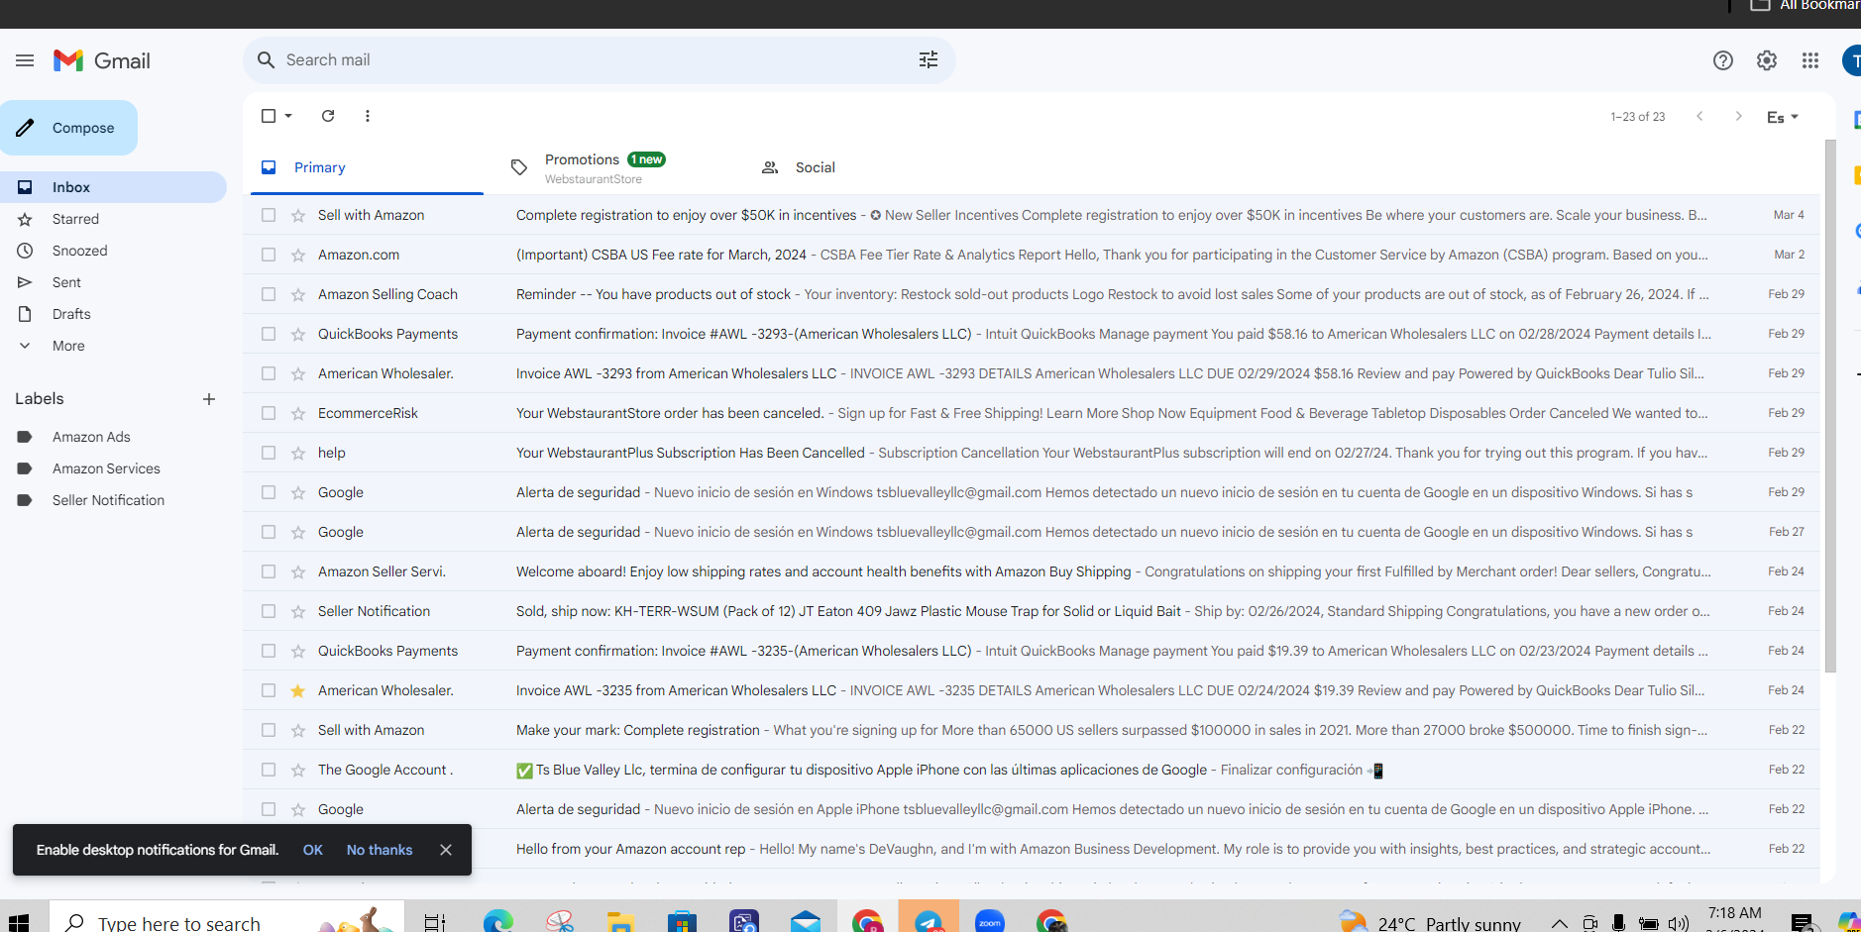Click the inbox vertical scrollbar
Viewport: 1861px width, 932px height.
click(1830, 406)
